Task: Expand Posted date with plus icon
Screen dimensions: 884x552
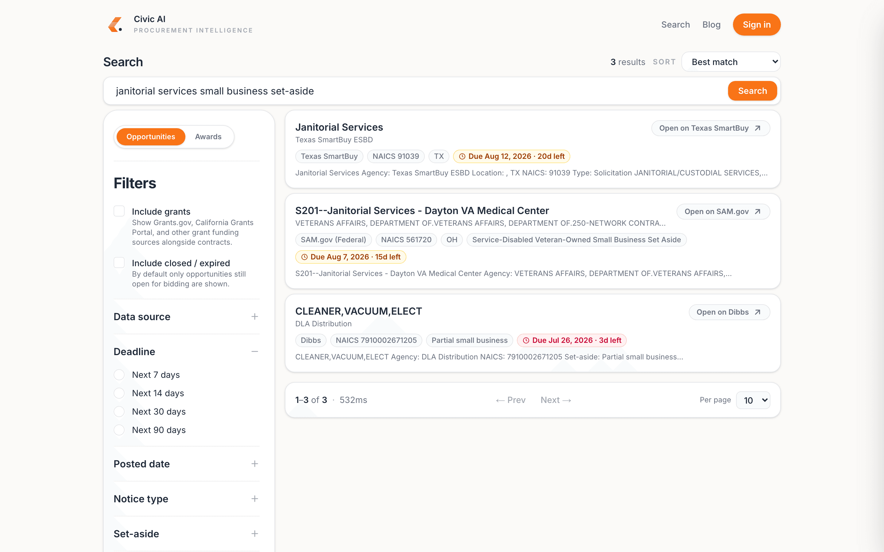Action: click(254, 464)
